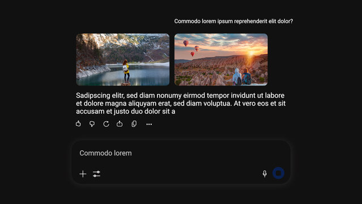Activate the microphone voice input
This screenshot has width=362, height=204.
tap(265, 173)
